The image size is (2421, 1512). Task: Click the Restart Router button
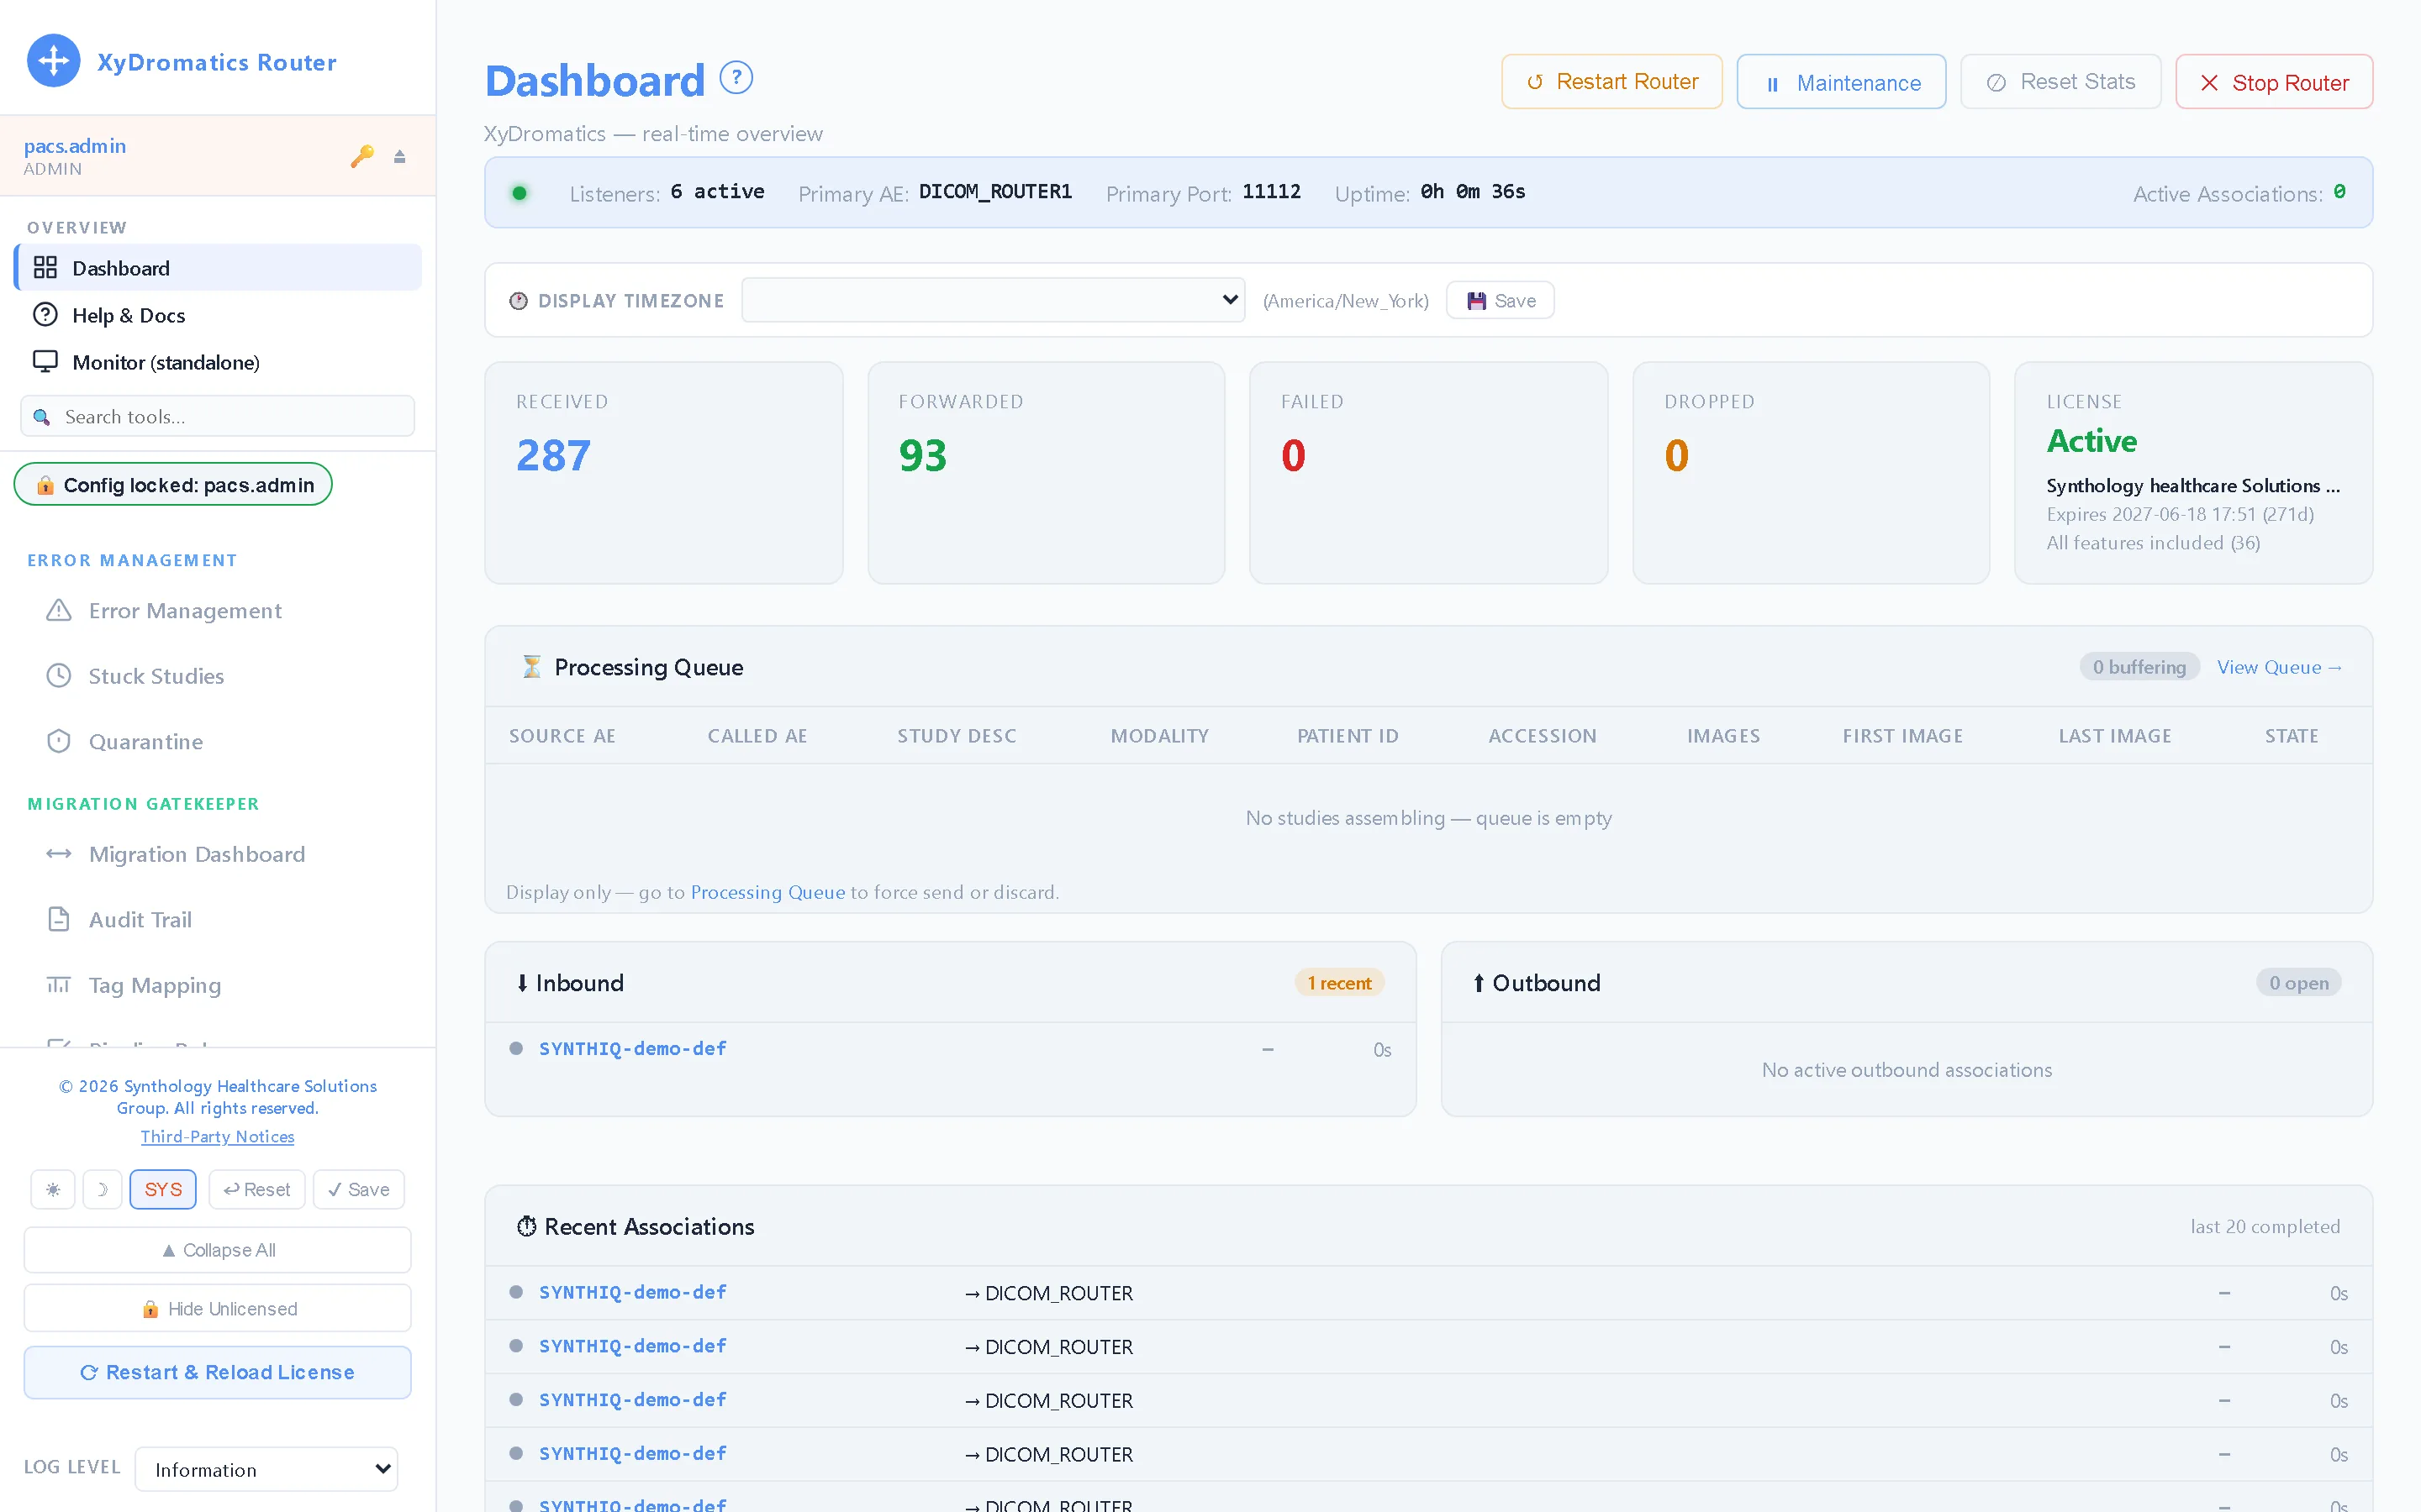point(1611,81)
